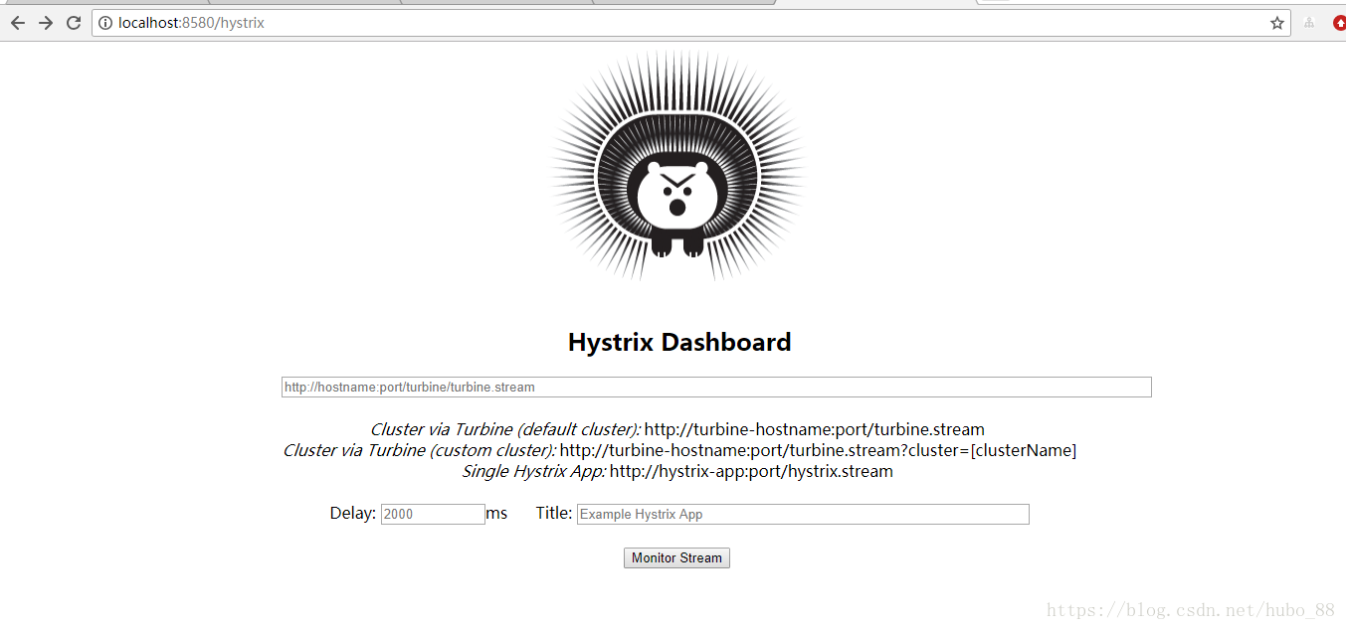Viewport: 1346px width, 630px height.
Task: Click the Example Hystrix App title field
Action: [x=802, y=514]
